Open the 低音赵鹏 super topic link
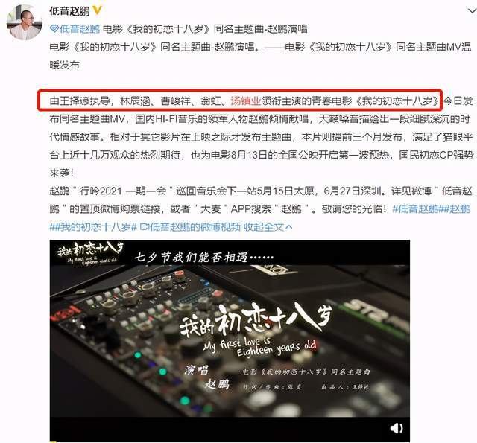 [80, 29]
